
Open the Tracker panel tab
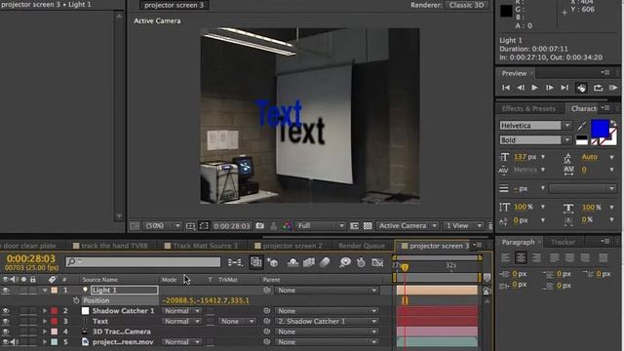click(x=563, y=242)
